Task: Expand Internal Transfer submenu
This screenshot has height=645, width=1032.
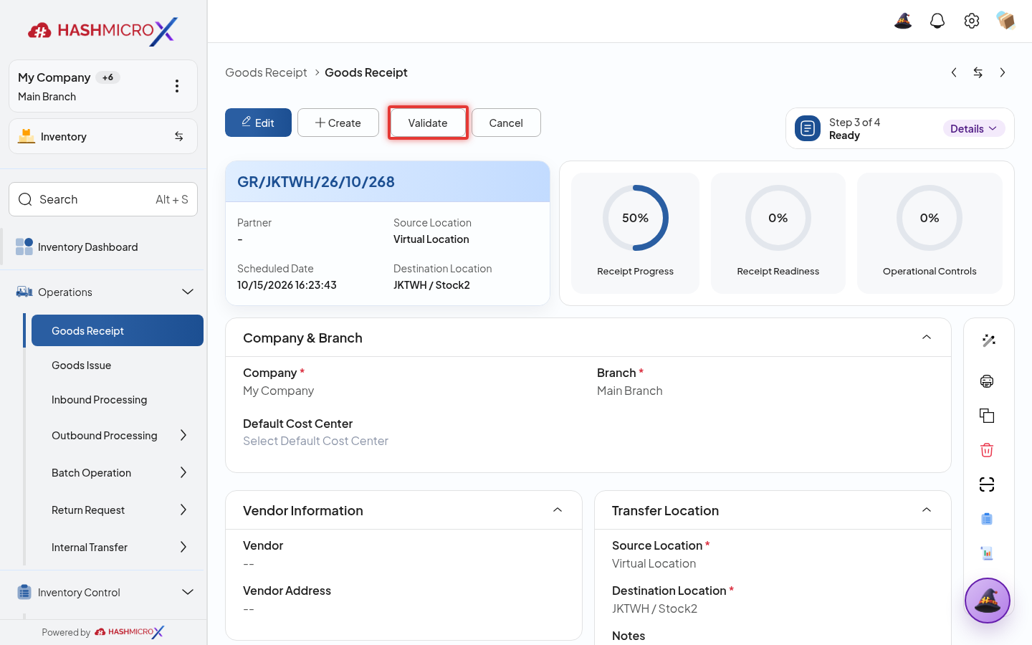Action: (183, 547)
